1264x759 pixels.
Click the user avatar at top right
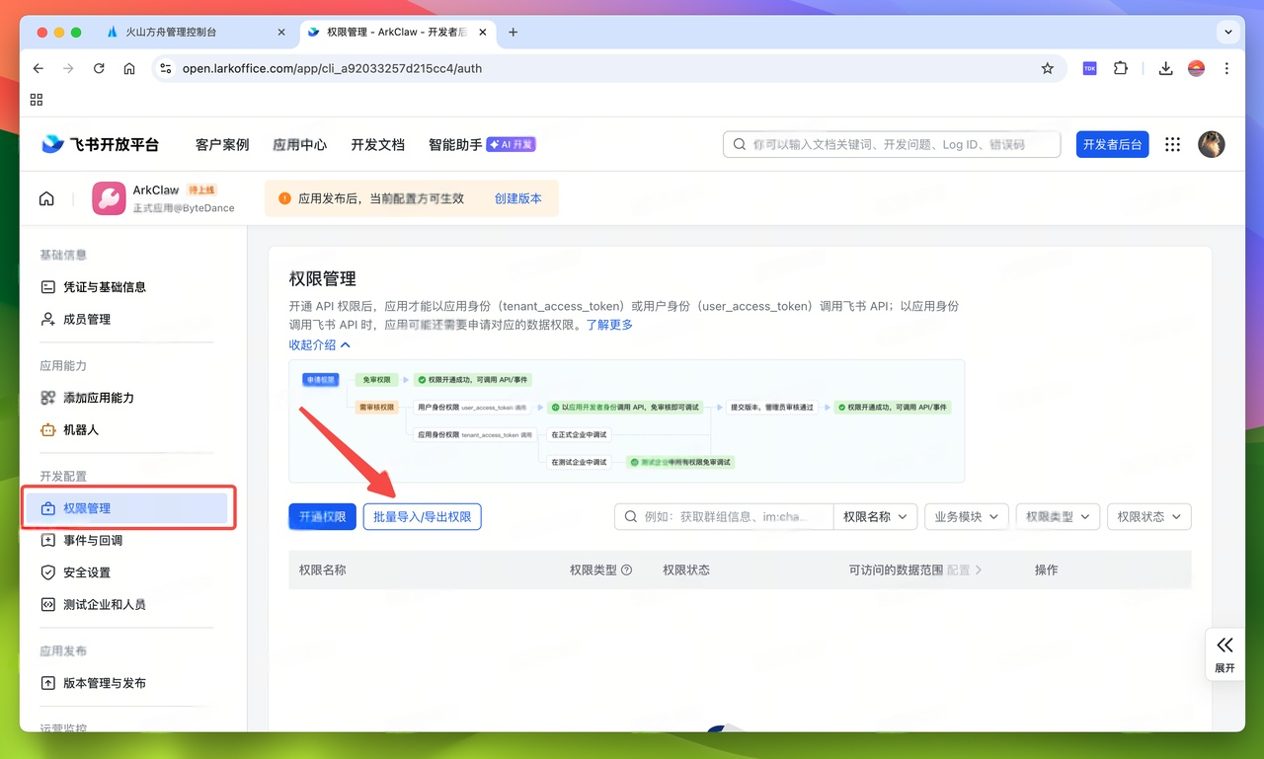click(x=1212, y=144)
